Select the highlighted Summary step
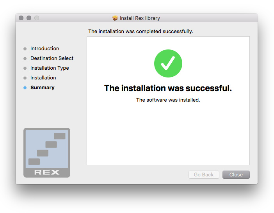The height and width of the screenshot is (213, 274). coord(43,88)
